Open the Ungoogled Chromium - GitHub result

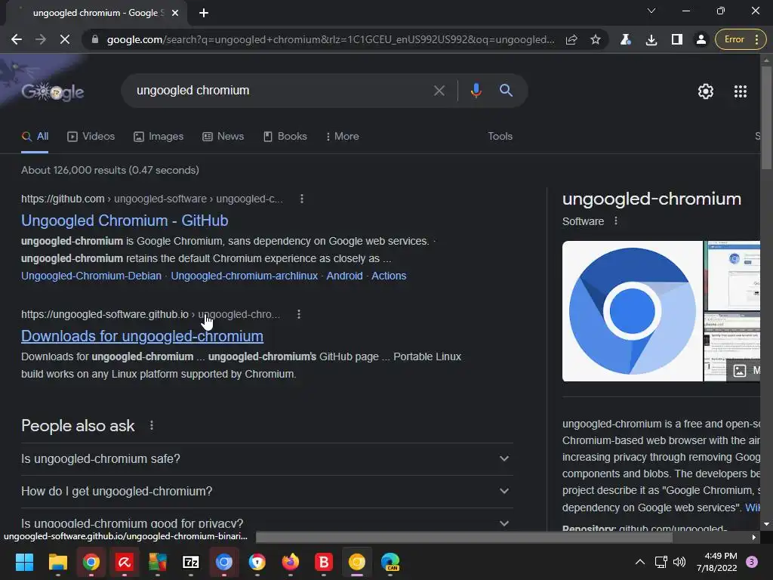125,221
